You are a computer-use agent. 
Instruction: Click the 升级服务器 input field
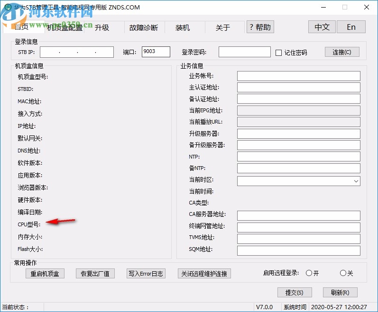(x=298, y=134)
